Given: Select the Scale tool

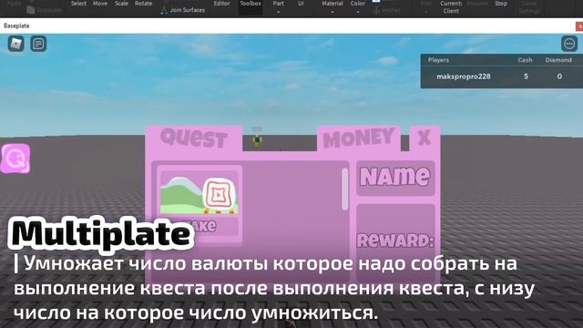Looking at the screenshot, I should pyautogui.click(x=121, y=4).
